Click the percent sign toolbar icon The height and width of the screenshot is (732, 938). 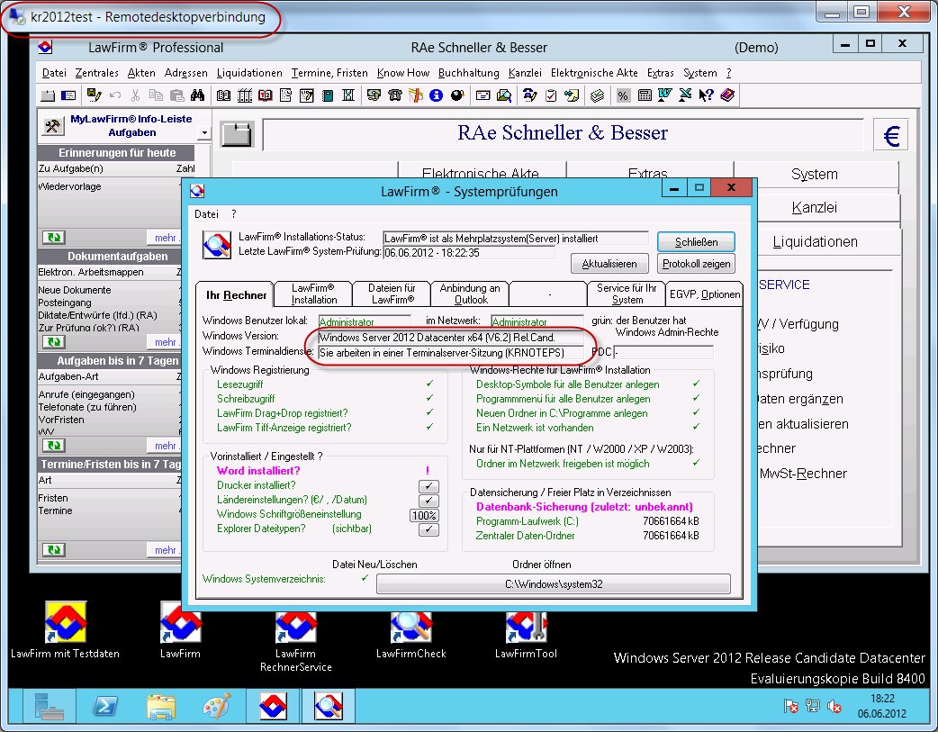623,95
